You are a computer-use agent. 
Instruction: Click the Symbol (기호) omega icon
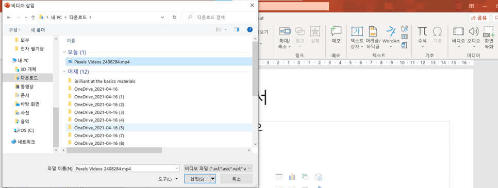[437, 31]
